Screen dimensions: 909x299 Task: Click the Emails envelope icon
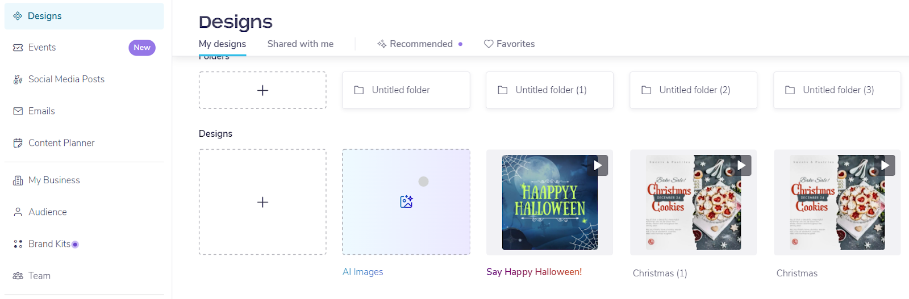[18, 111]
